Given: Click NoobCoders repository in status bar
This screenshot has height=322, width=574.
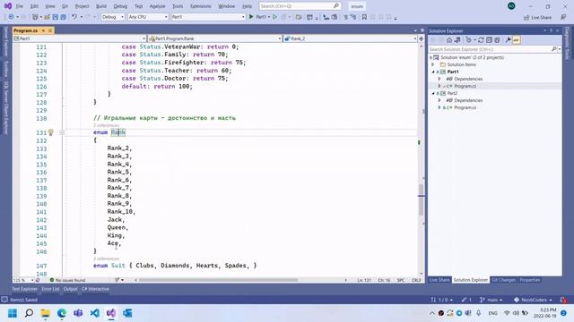Looking at the screenshot, I should (x=533, y=300).
